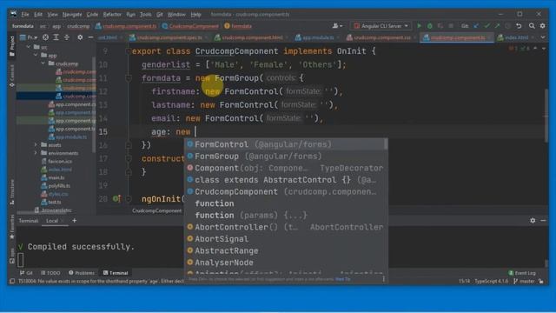This screenshot has width=556, height=313.
Task: Fold the class declaration at line 9
Action: (129, 51)
